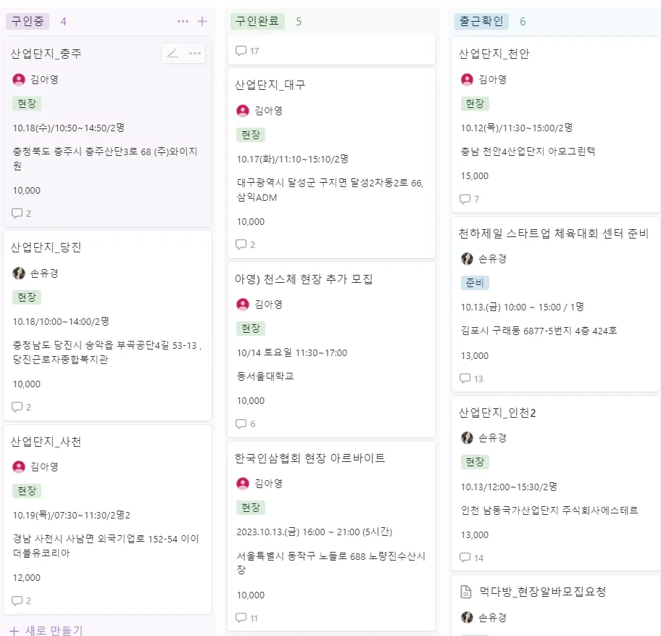The image size is (661, 636).
Task: Click 김아영 avatar on 산업단지_대구 card
Action: point(243,111)
